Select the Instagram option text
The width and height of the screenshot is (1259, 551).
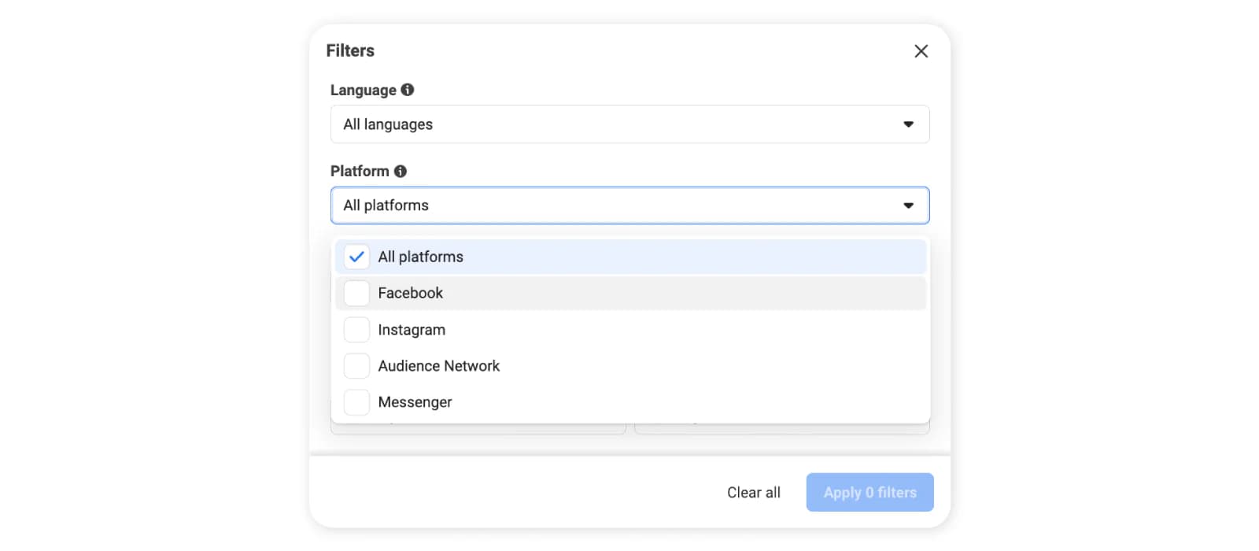click(412, 330)
